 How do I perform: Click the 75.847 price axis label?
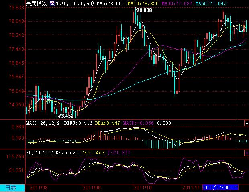pyautogui.click(x=17, y=77)
